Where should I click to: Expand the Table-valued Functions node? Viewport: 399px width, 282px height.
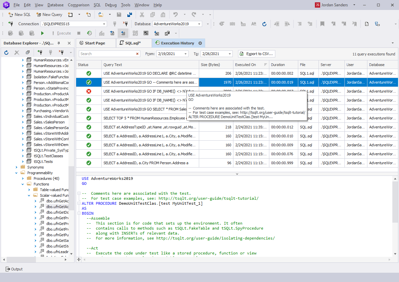click(x=29, y=190)
